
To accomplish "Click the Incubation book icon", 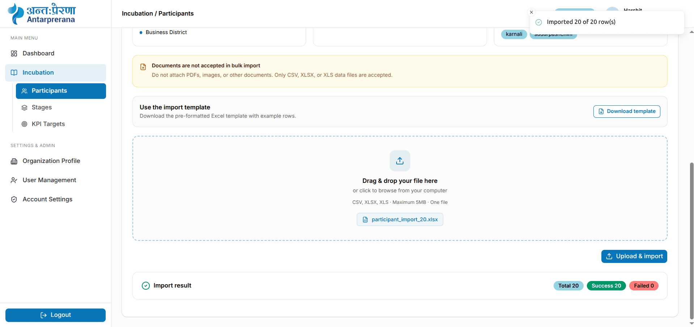I will (14, 72).
